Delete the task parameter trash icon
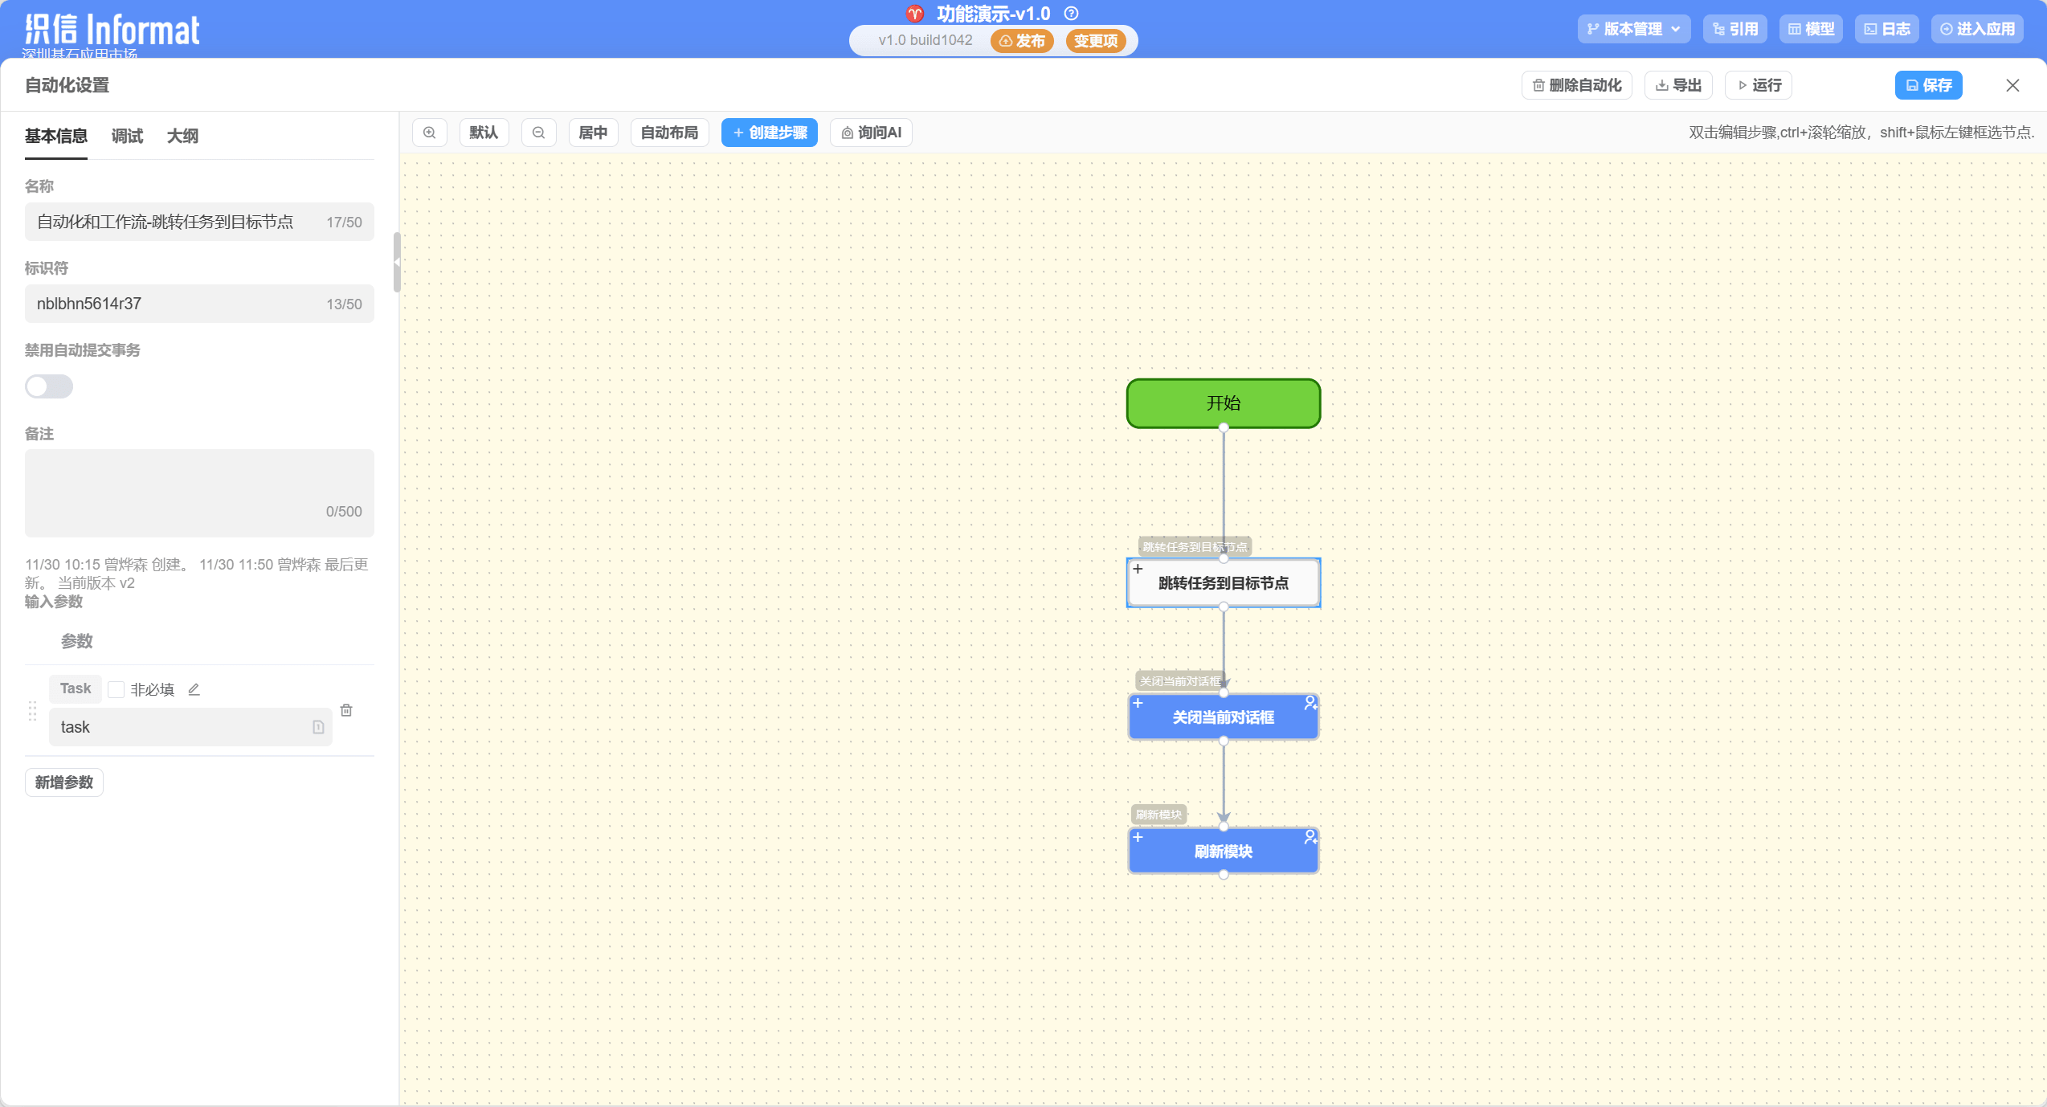The image size is (2047, 1107). click(346, 710)
